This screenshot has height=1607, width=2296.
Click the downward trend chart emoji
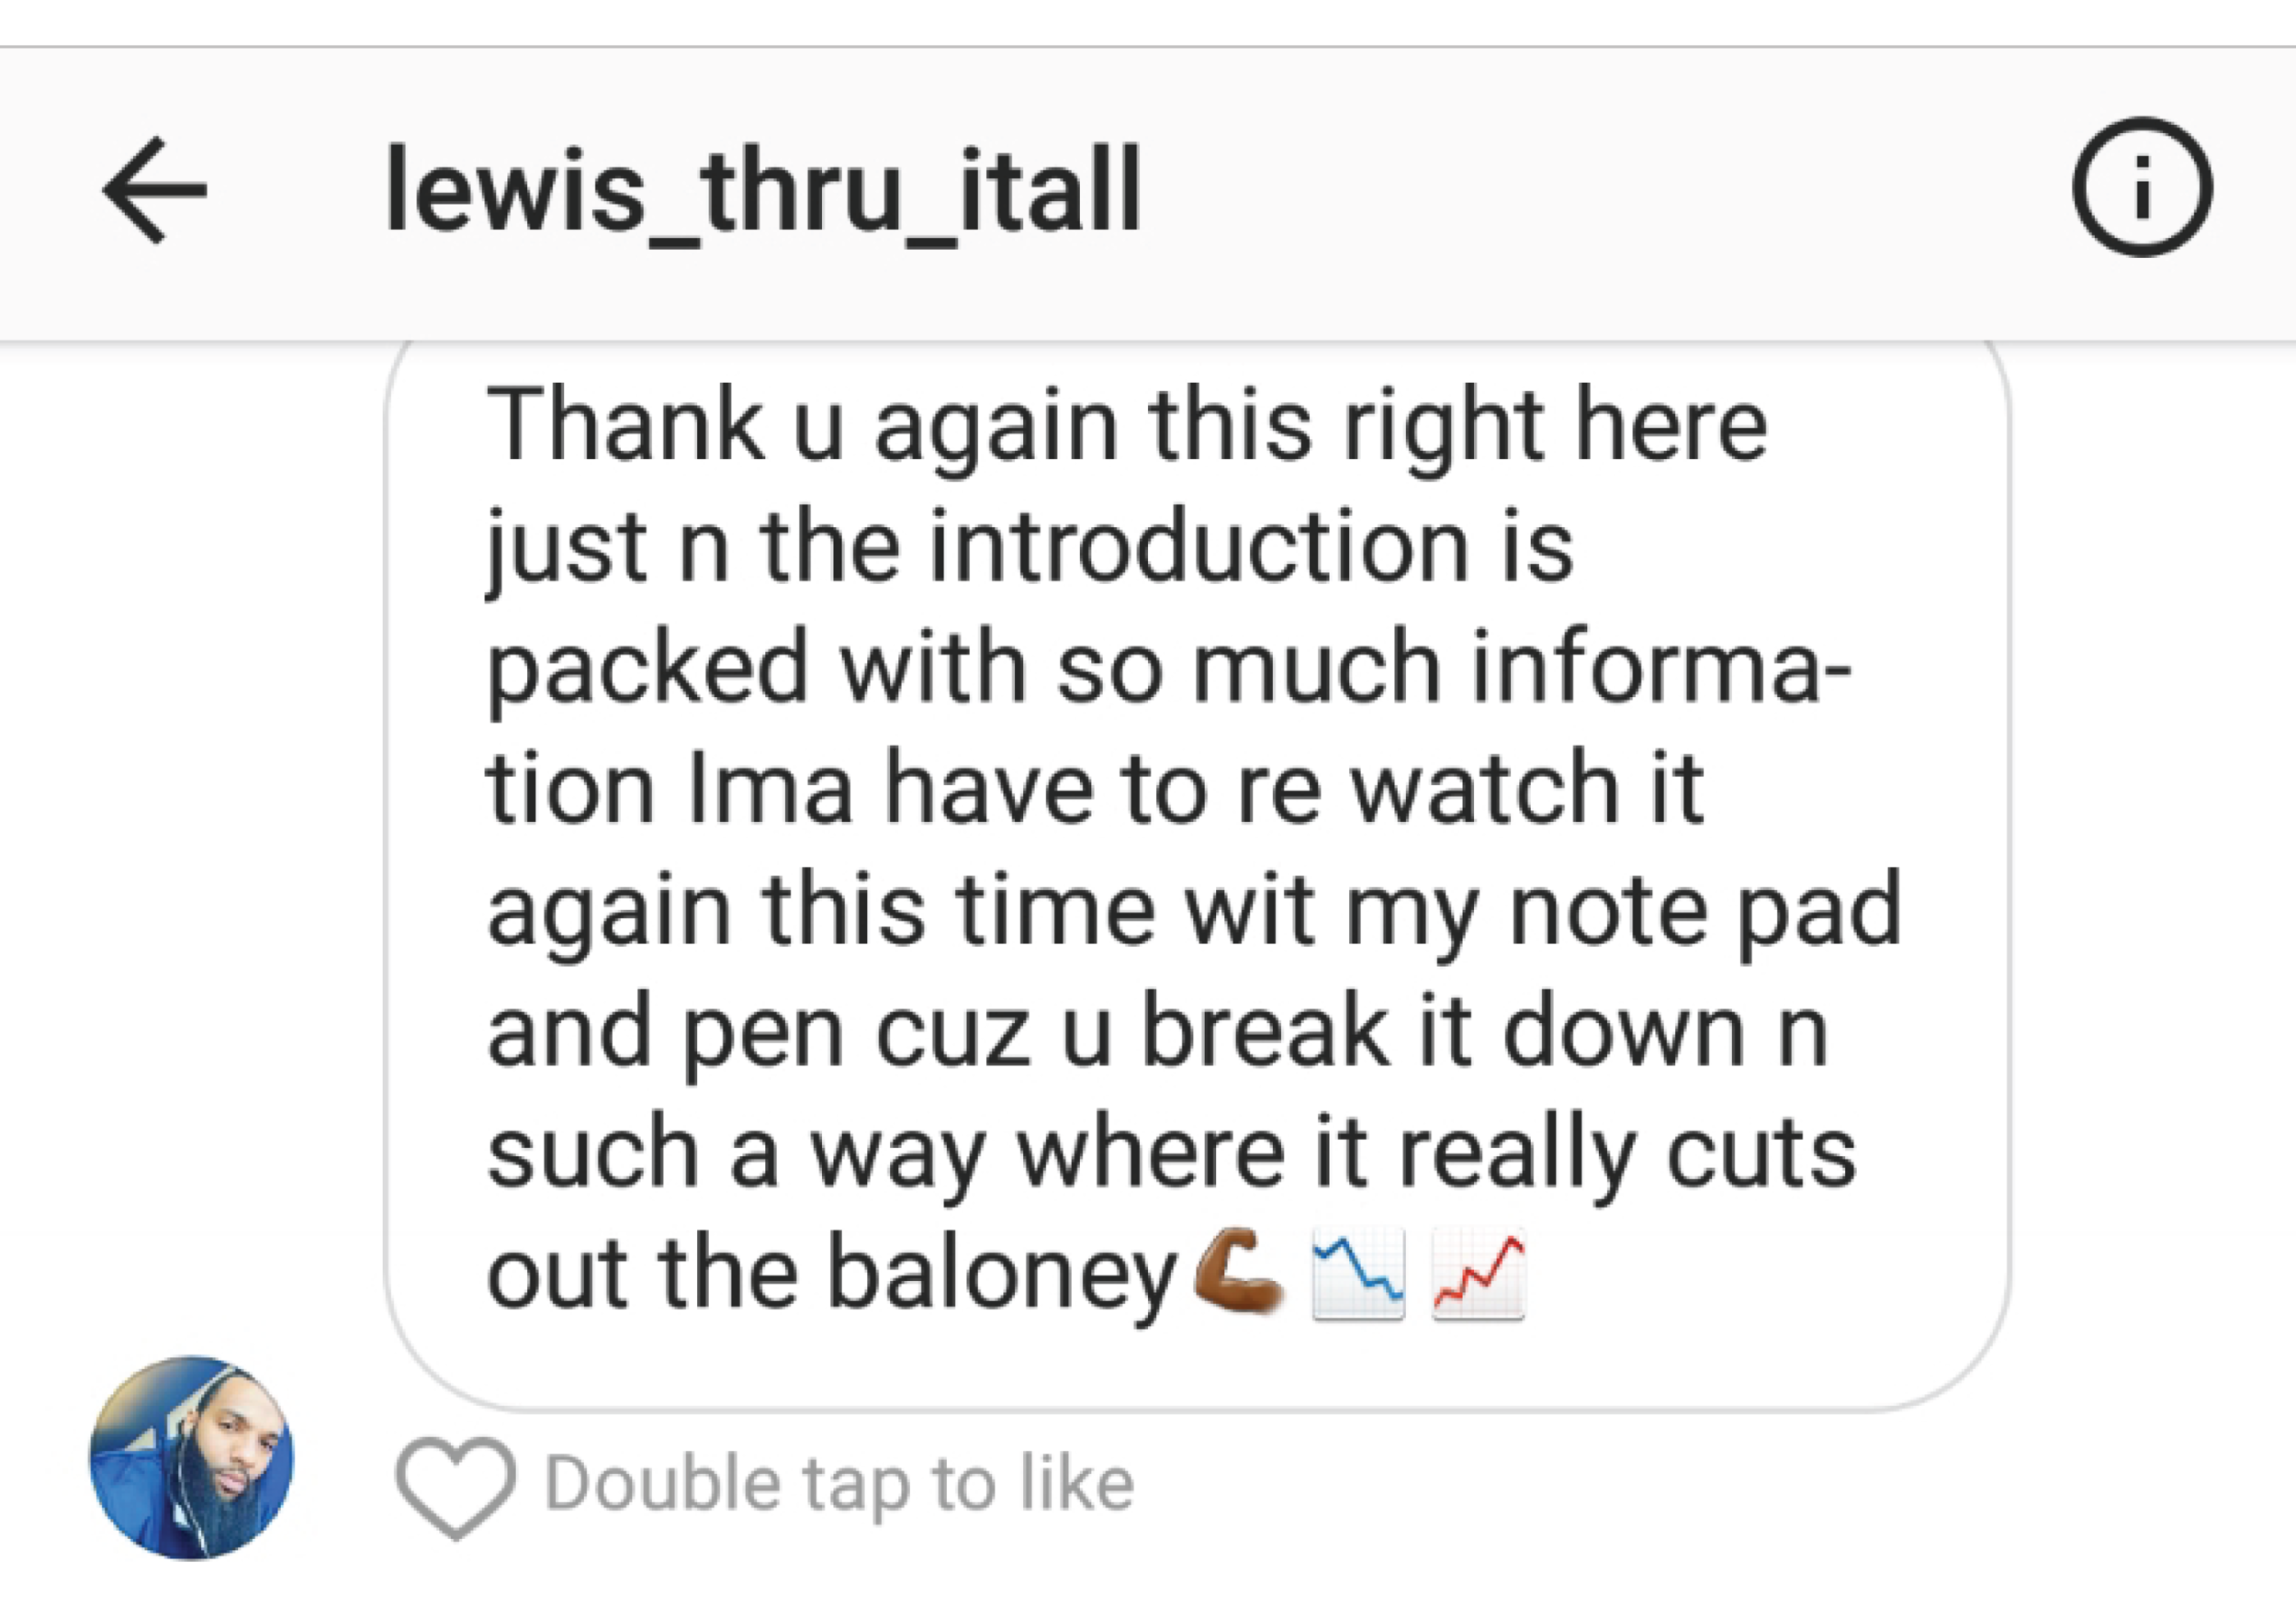click(1358, 1275)
